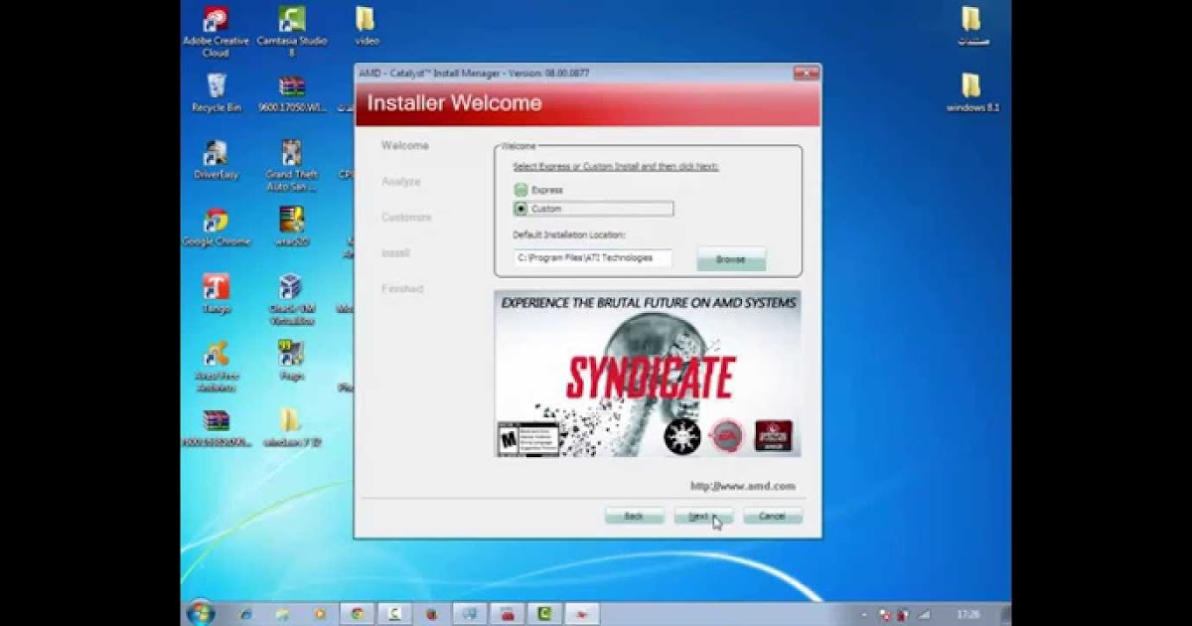Cancel the Catalyst installation

[772, 517]
